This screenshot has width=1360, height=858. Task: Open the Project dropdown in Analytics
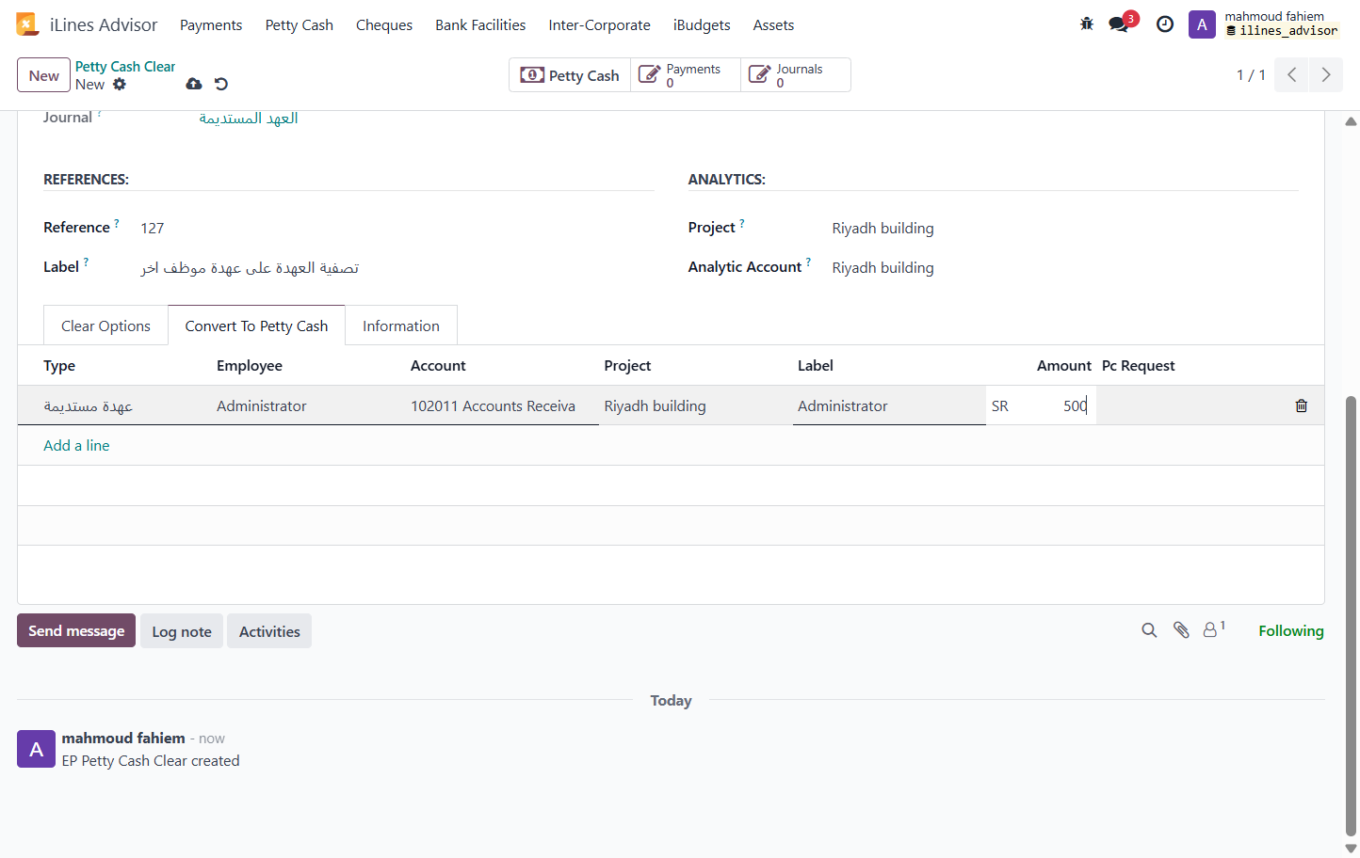[x=1064, y=228]
